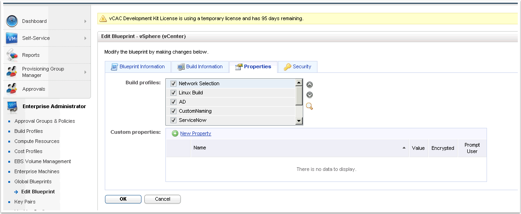Toggle the CustomNaming profile checkbox
This screenshot has height=214, width=521.
(173, 111)
